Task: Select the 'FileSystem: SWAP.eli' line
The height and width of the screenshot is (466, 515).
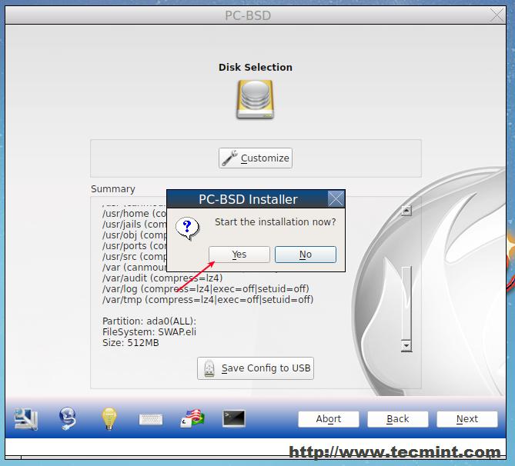Action: (x=149, y=332)
